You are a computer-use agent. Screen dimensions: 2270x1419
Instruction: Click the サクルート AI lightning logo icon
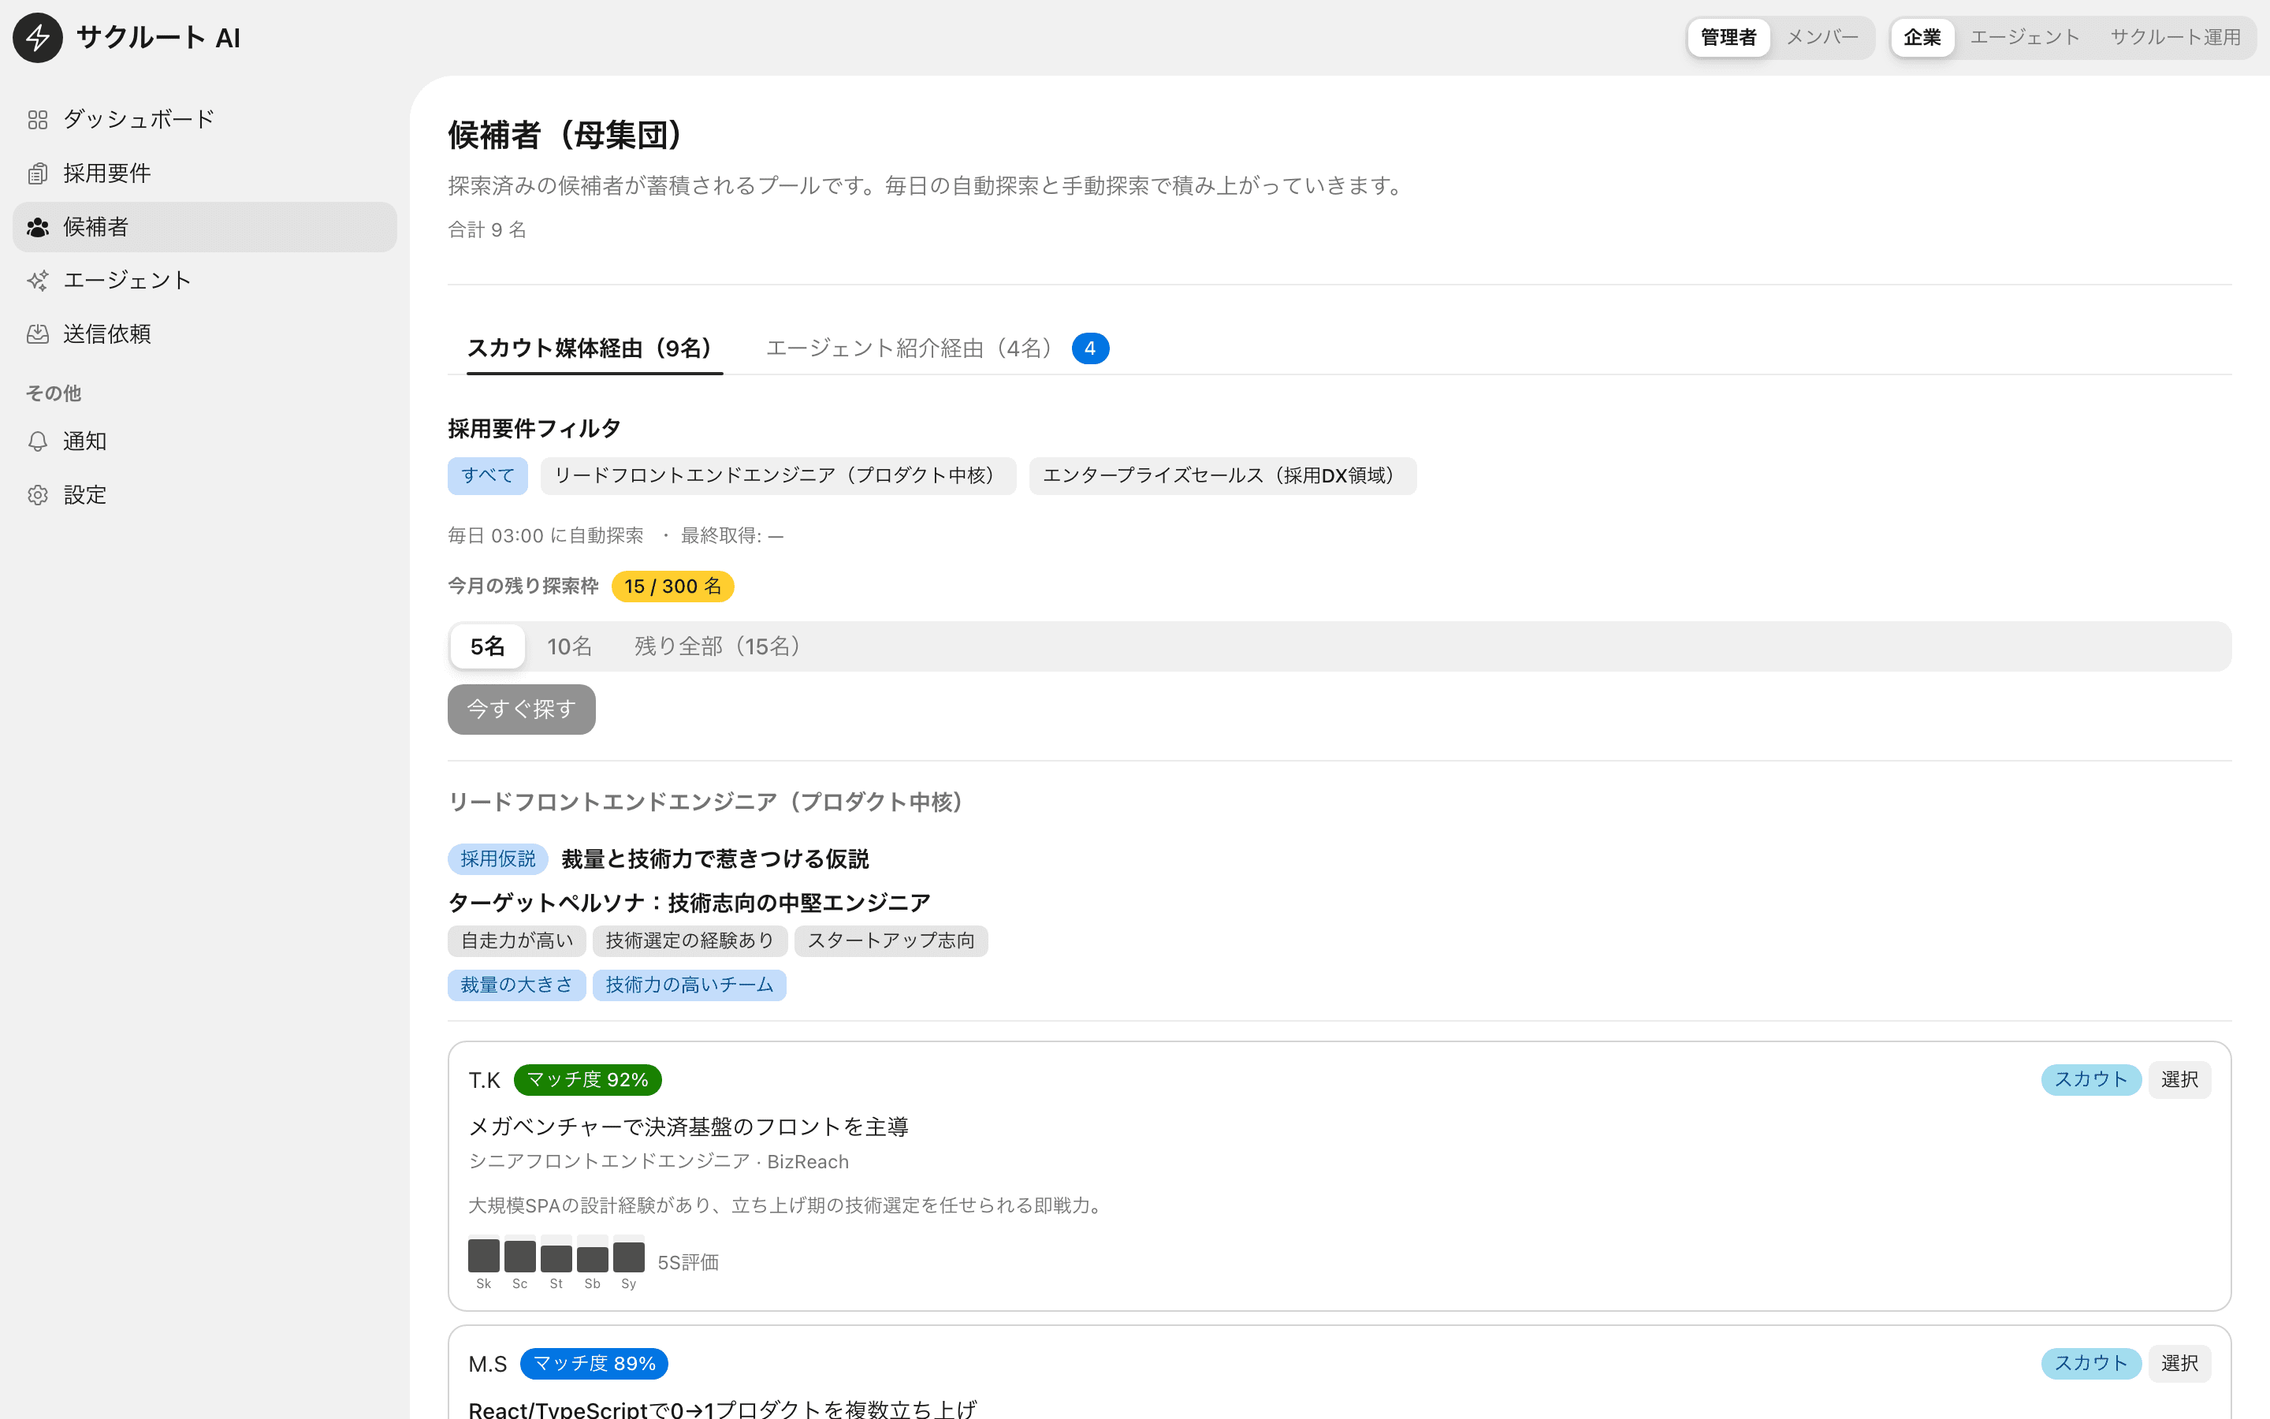38,38
